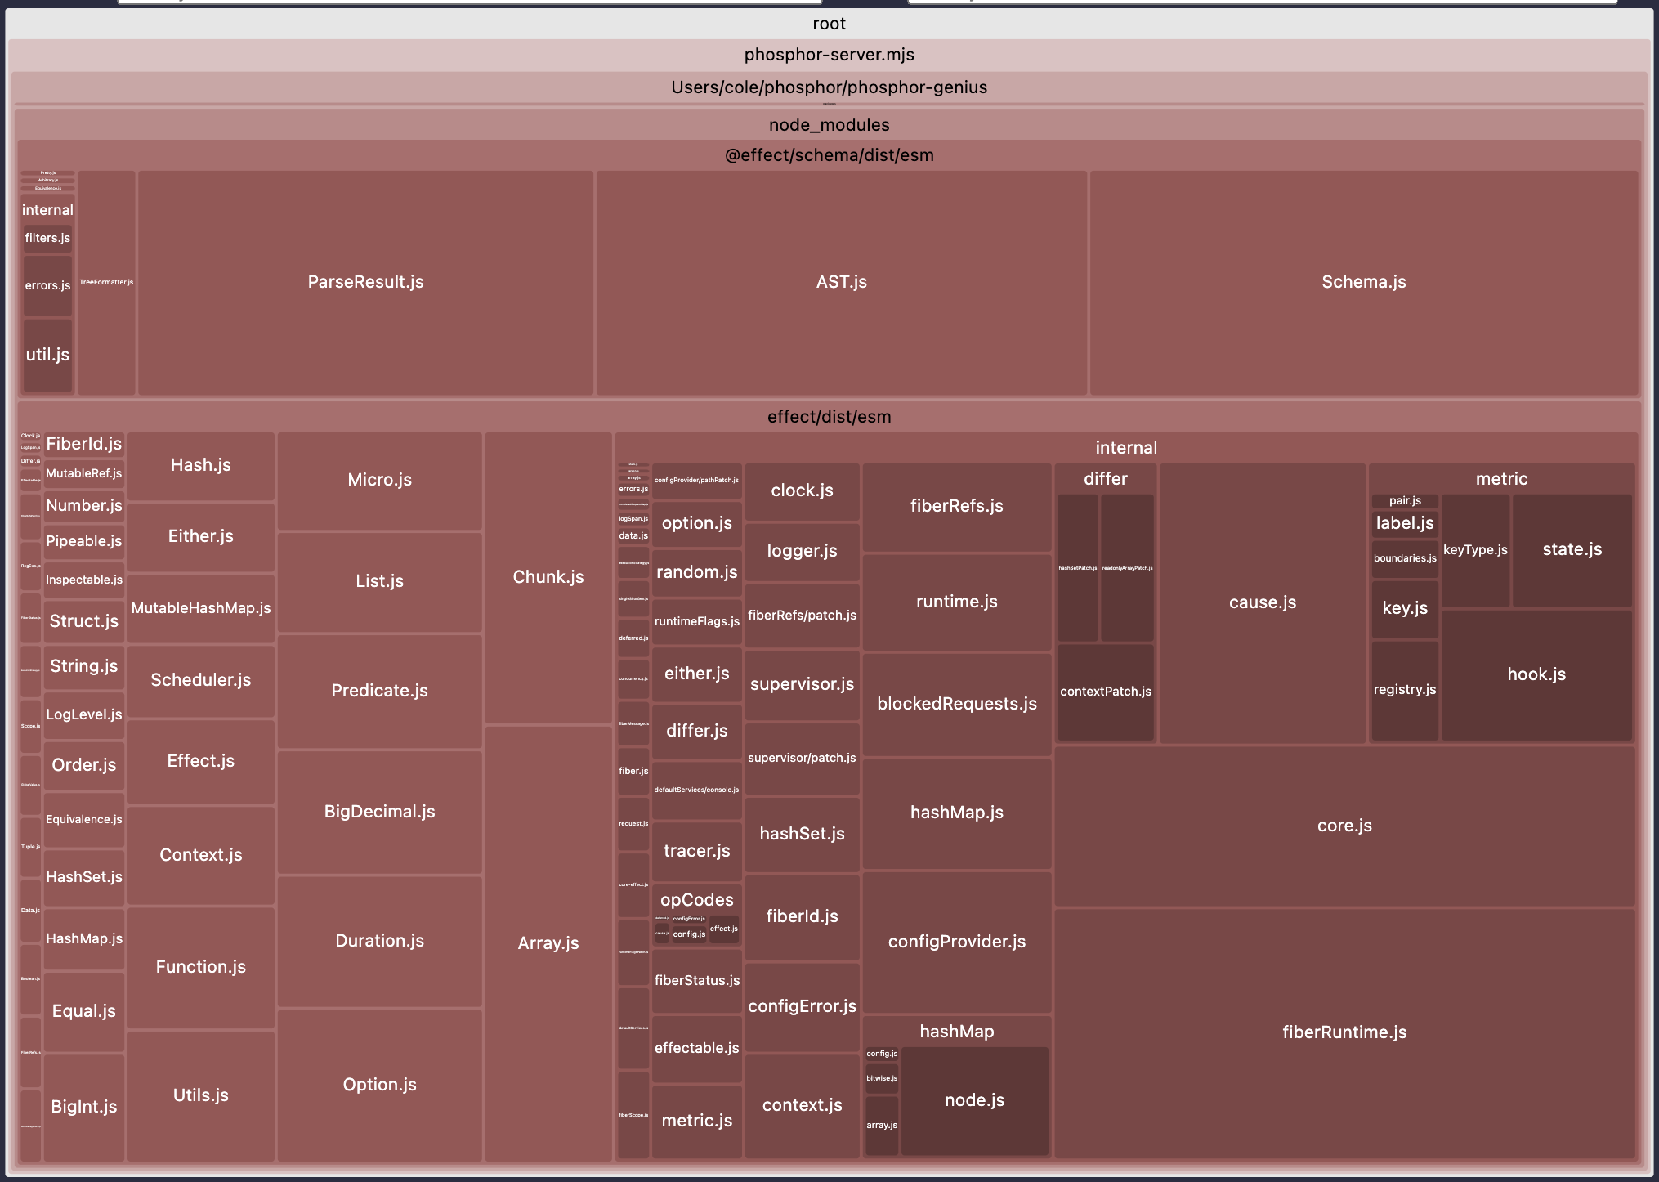Image resolution: width=1659 pixels, height=1182 pixels.
Task: Select the Array.js treemap cell
Action: [x=548, y=943]
